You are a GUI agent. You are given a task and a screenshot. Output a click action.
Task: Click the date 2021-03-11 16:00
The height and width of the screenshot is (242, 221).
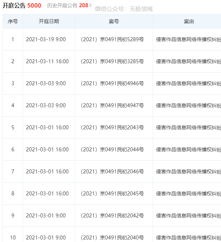click(47, 61)
